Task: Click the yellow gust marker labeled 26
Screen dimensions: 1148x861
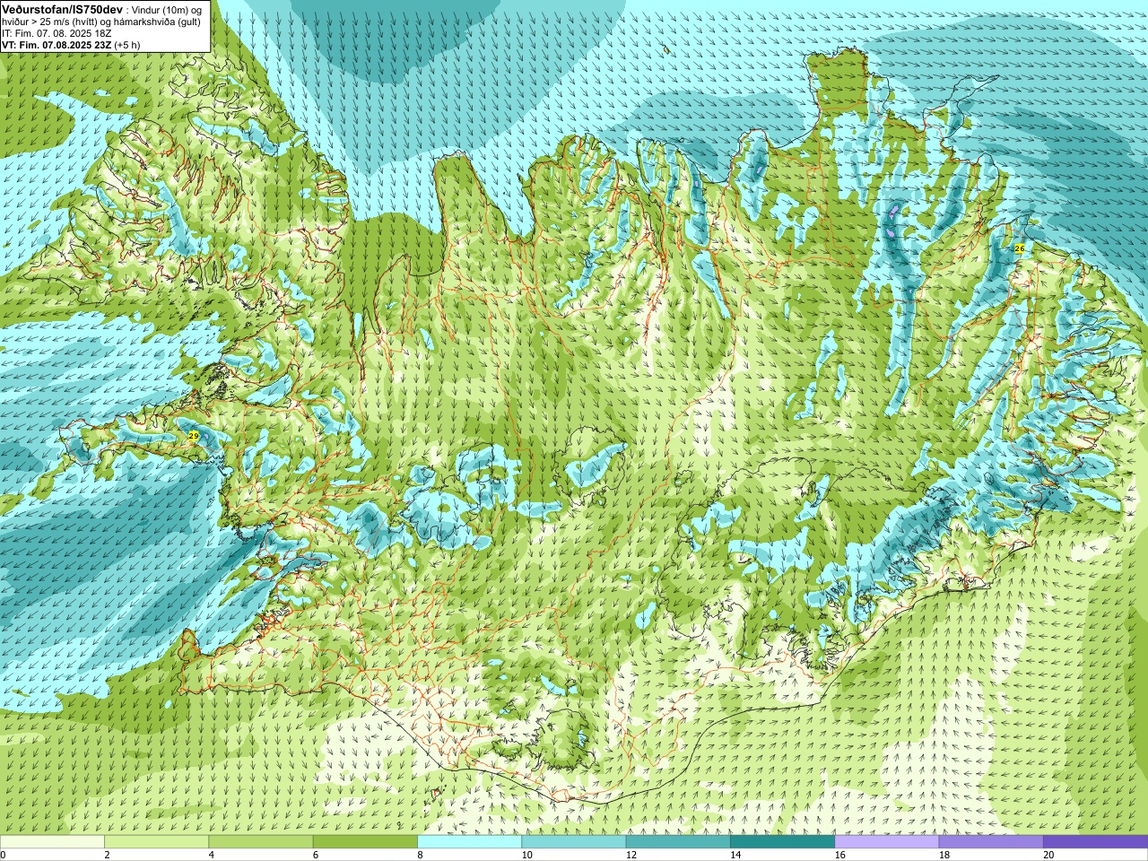Action: [x=1020, y=248]
